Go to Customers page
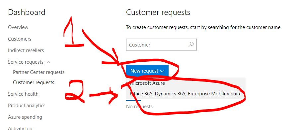Viewport: 300px width, 130px height. tap(20, 39)
